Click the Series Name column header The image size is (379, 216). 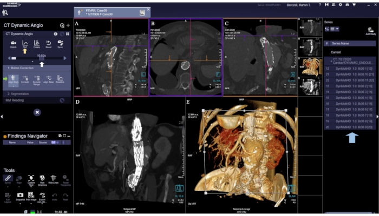coord(352,43)
